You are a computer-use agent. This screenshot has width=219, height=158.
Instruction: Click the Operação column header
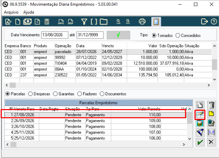pyautogui.click(x=65, y=46)
